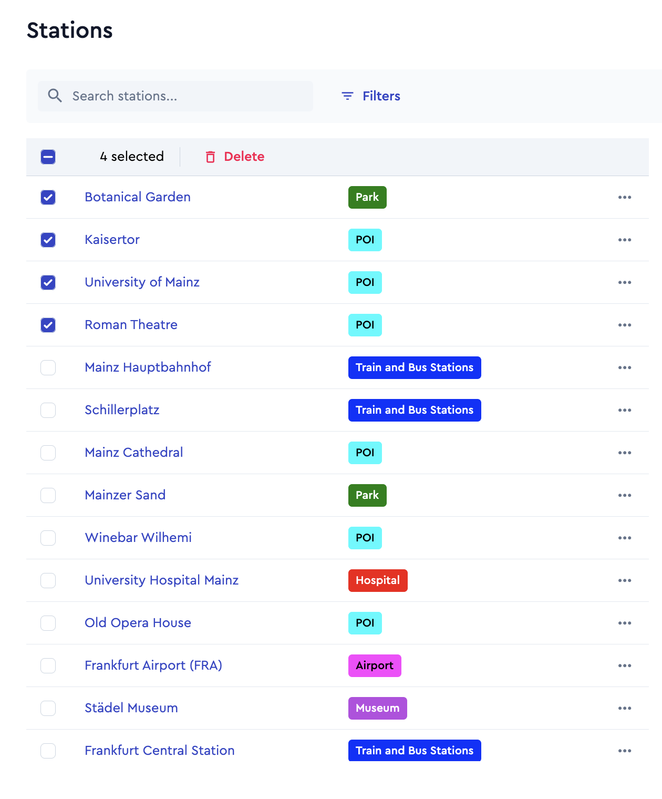Viewport: 662px width, 799px height.
Task: Uncheck the Botanical Garden checkbox
Action: tap(48, 197)
